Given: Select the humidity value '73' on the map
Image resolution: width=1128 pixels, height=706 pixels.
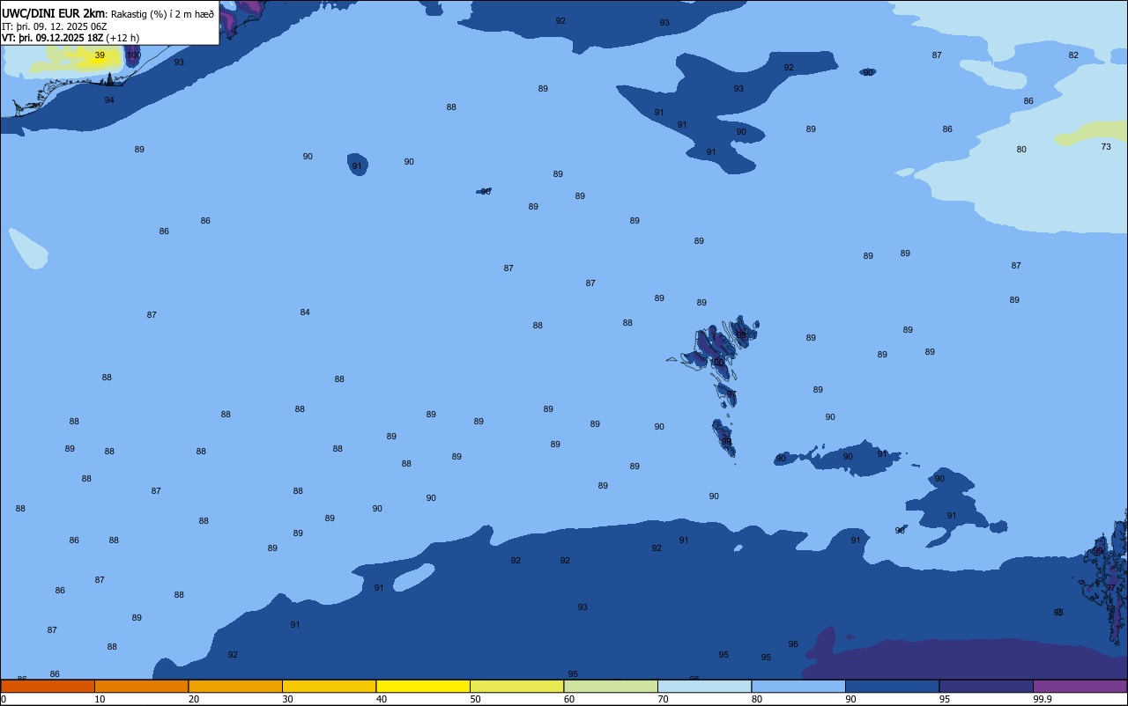Looking at the screenshot, I should point(1106,147).
